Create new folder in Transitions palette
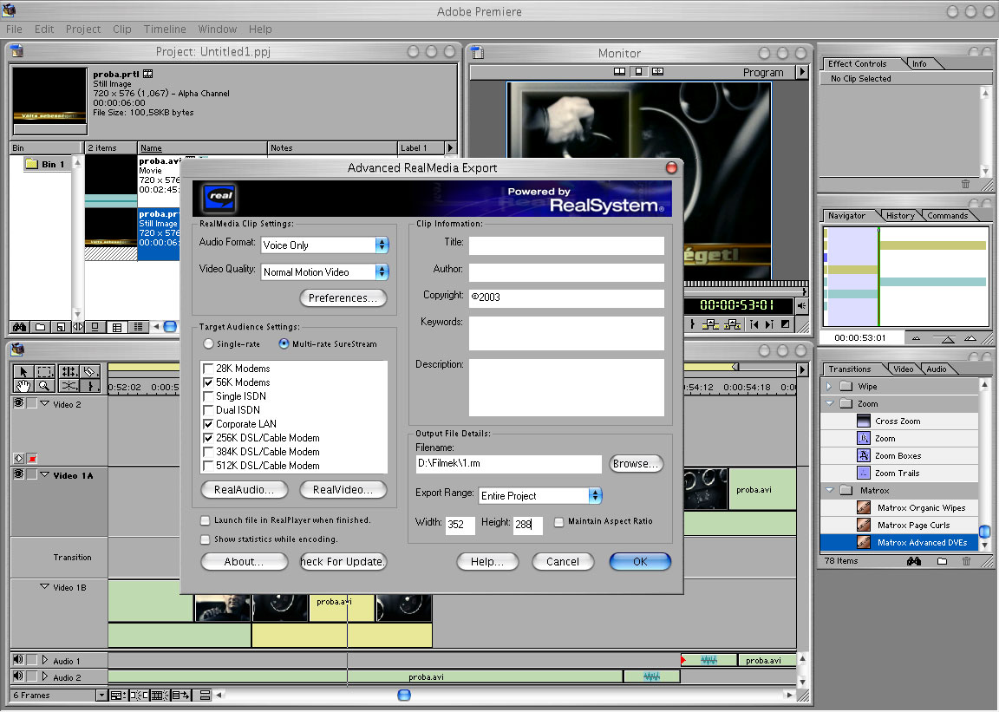 (x=942, y=561)
